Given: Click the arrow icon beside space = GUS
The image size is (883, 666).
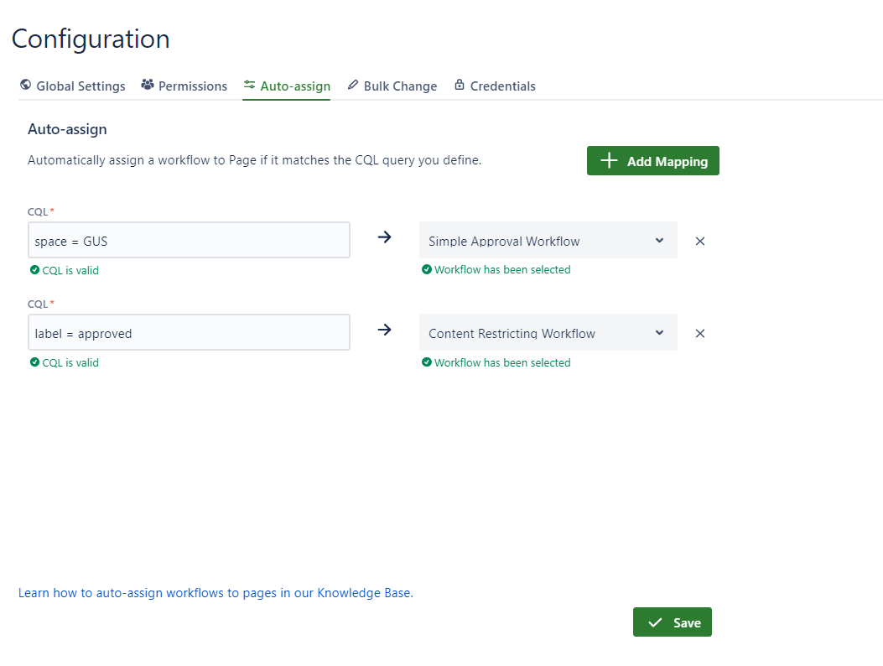Looking at the screenshot, I should (385, 237).
